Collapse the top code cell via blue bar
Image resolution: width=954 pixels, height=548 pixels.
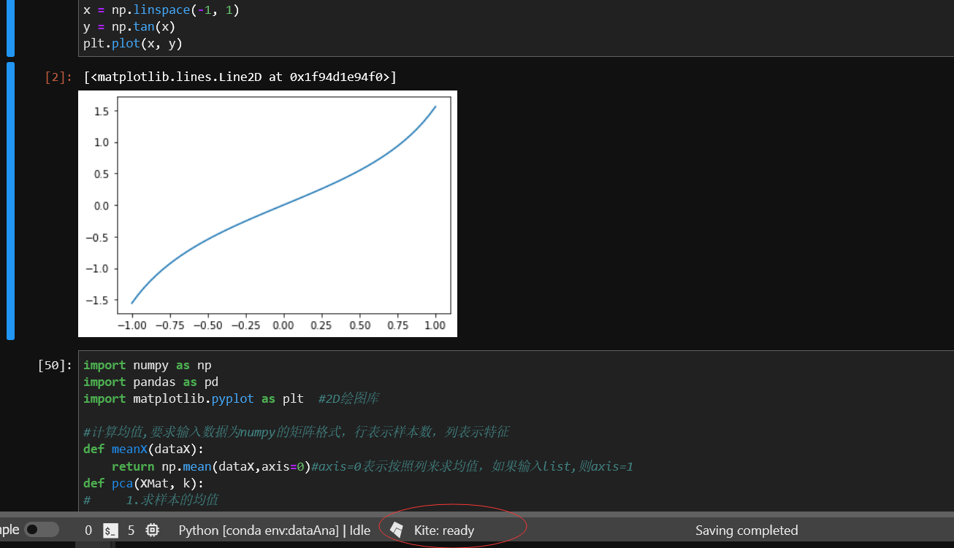(10, 28)
